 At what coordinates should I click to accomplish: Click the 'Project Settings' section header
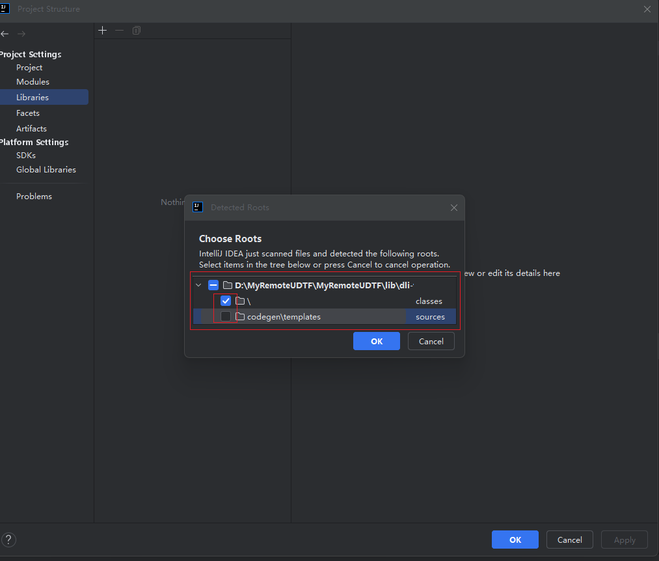pos(31,54)
